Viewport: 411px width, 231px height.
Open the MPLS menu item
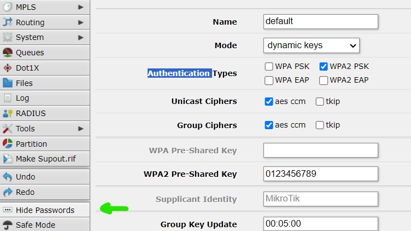(x=45, y=7)
